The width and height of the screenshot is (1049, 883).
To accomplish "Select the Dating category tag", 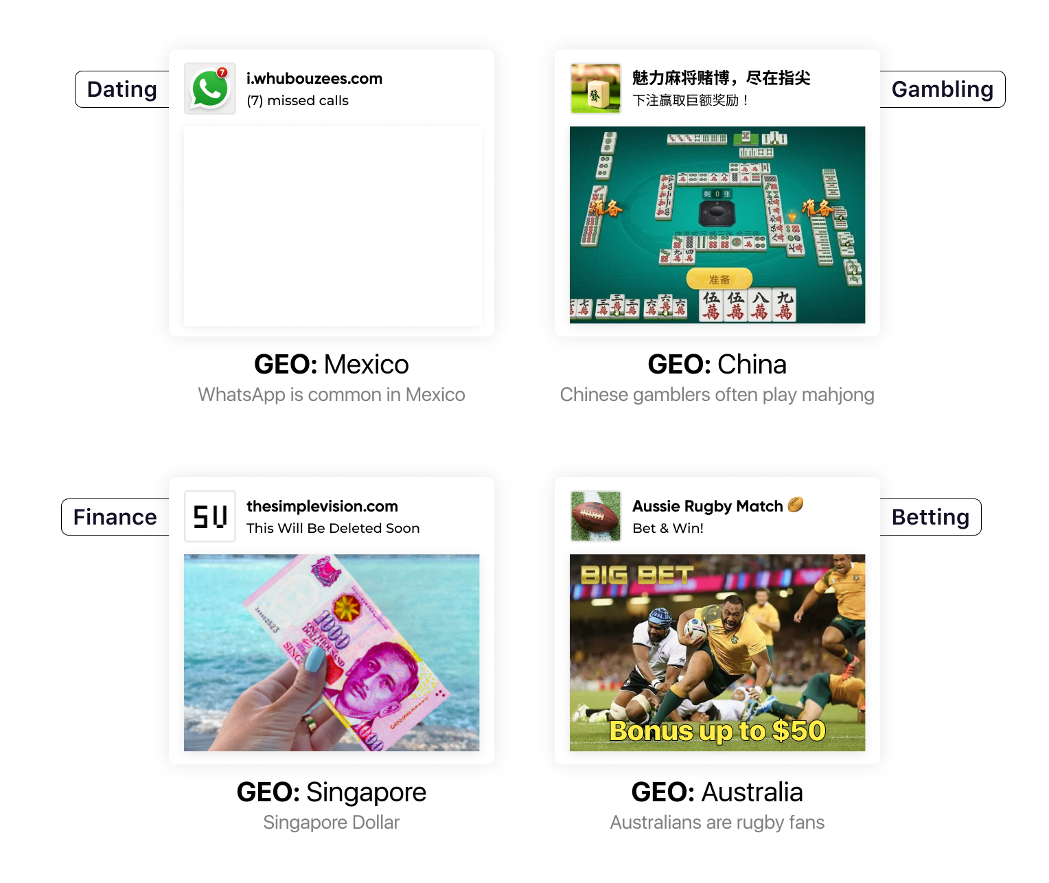I will pyautogui.click(x=122, y=89).
